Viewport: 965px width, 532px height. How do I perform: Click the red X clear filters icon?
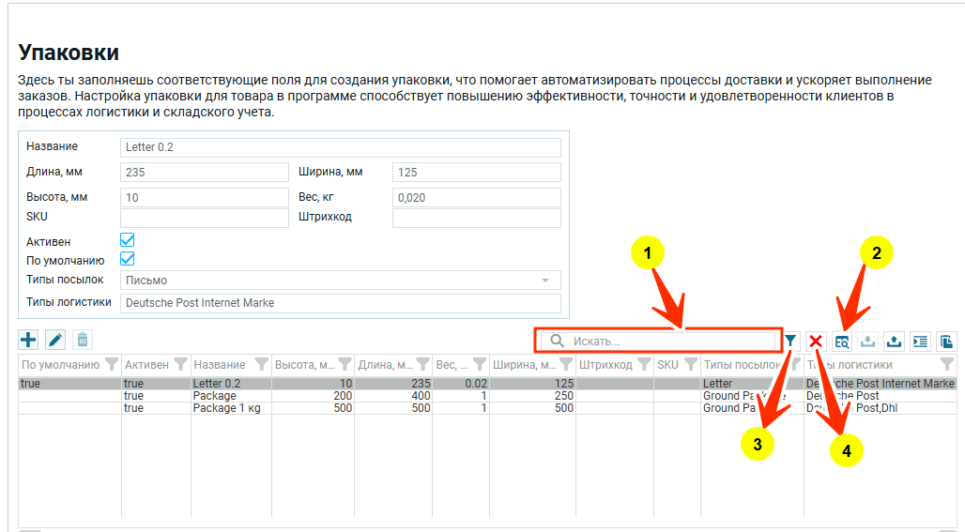[x=817, y=342]
